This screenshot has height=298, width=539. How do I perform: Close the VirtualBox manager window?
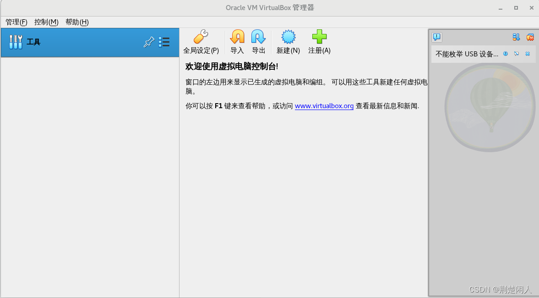pyautogui.click(x=531, y=8)
